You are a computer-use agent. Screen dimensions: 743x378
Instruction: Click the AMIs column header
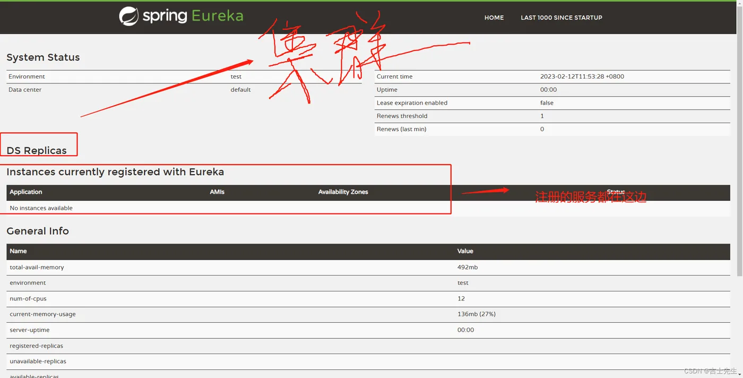pos(217,192)
